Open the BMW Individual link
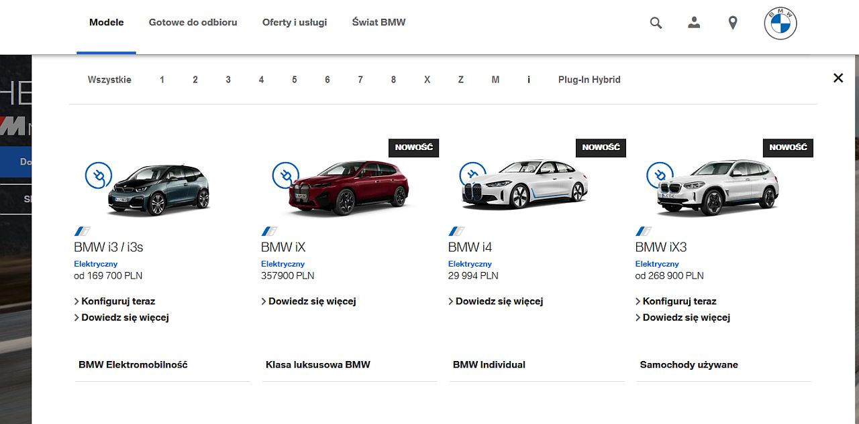This screenshot has height=424, width=859. click(x=489, y=365)
